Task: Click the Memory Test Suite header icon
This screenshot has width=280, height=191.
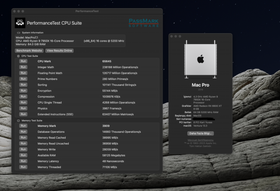Action: (x=18, y=121)
